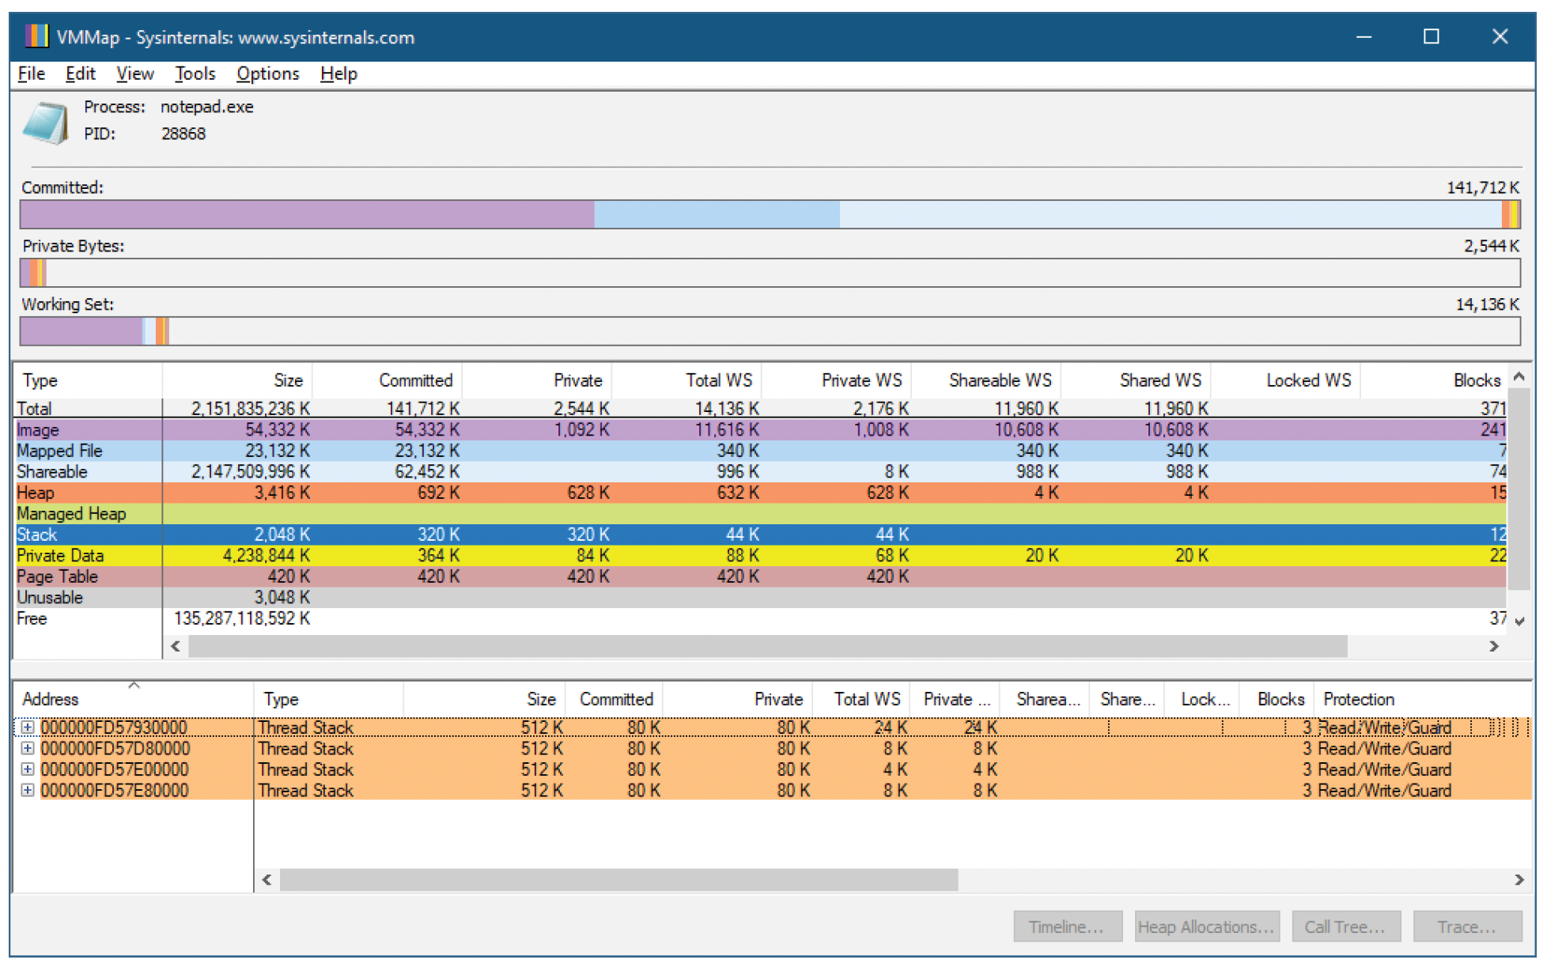This screenshot has height=971, width=1547.
Task: Click the Working Set usage bar
Action: tap(770, 331)
